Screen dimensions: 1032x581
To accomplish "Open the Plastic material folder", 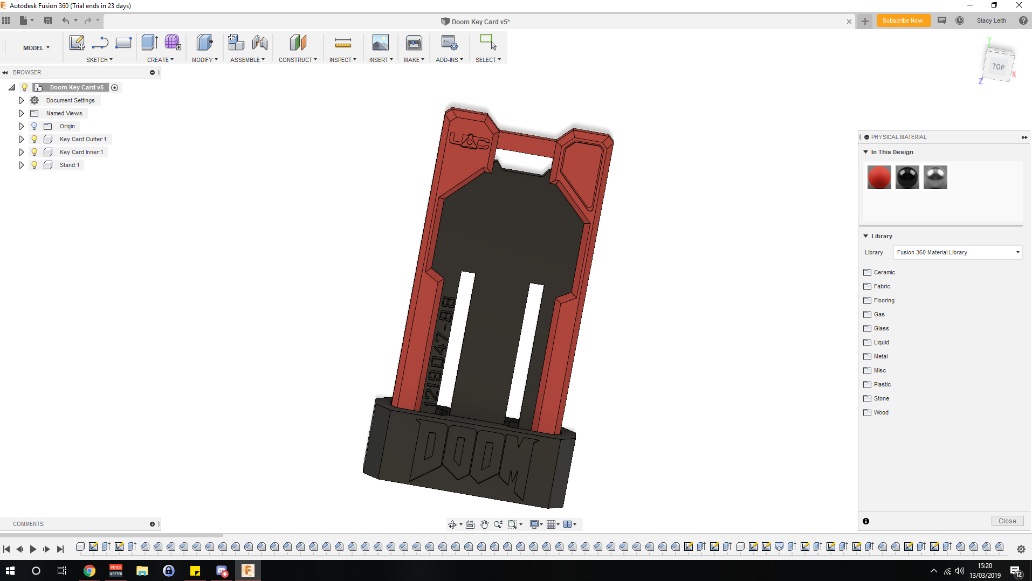I will (877, 384).
